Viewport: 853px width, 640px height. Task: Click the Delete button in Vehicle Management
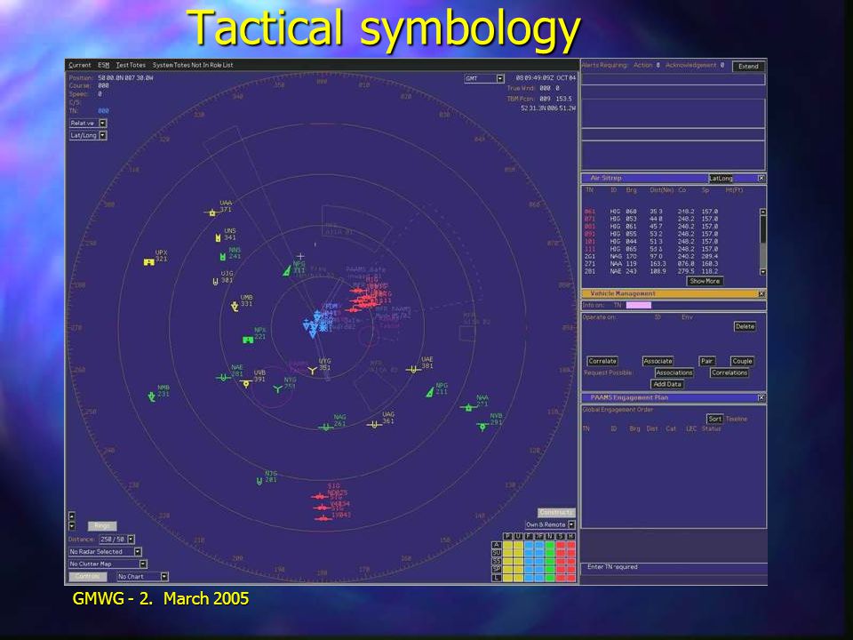click(745, 326)
